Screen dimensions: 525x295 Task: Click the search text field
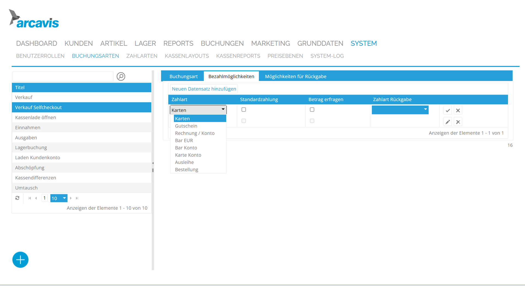[x=63, y=76]
